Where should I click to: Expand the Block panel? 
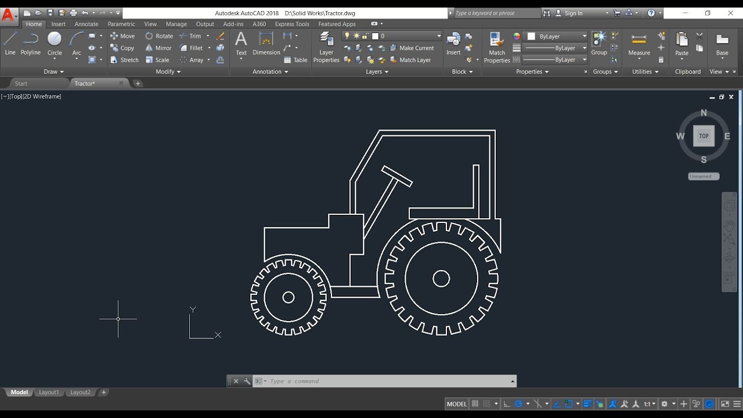pos(462,72)
